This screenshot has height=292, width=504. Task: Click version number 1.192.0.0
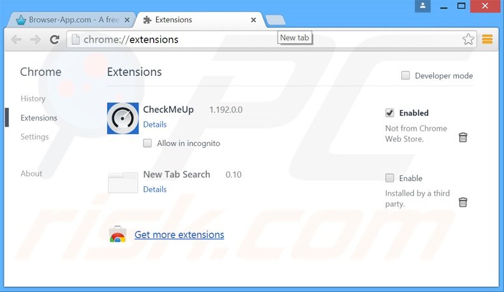(x=226, y=110)
